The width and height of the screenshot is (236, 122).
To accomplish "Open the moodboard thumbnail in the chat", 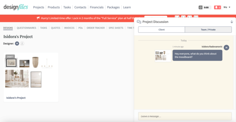I will 163,56.
